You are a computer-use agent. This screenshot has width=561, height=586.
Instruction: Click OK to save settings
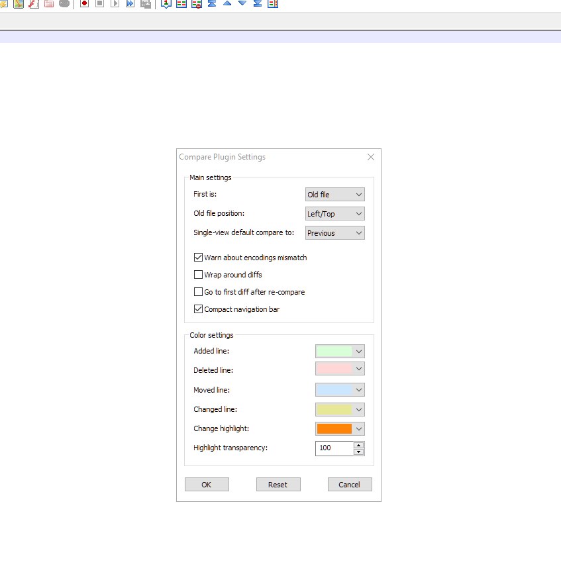point(207,485)
